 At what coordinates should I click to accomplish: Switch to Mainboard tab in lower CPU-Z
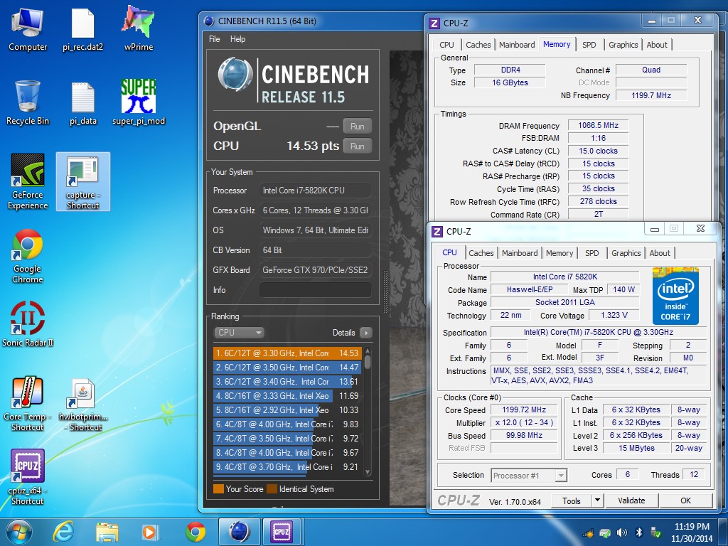point(520,253)
